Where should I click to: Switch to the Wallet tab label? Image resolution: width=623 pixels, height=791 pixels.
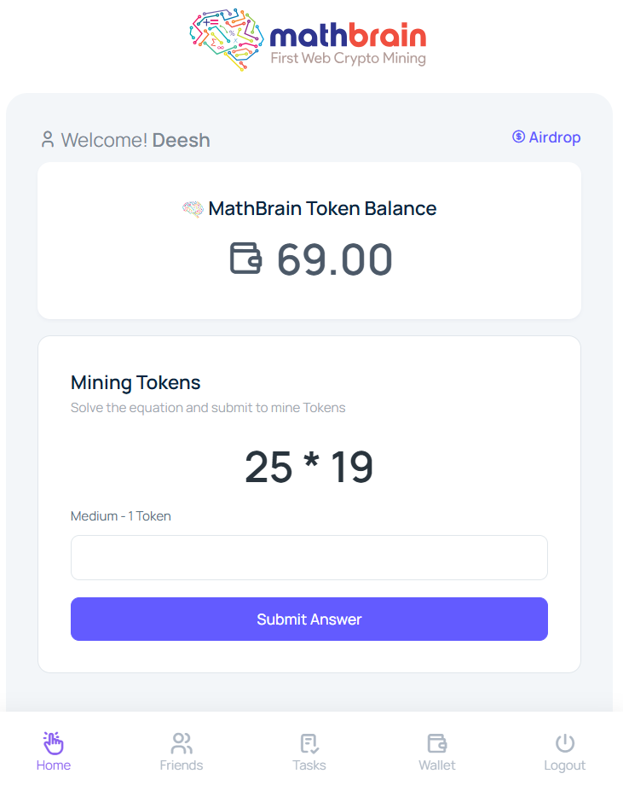click(436, 765)
